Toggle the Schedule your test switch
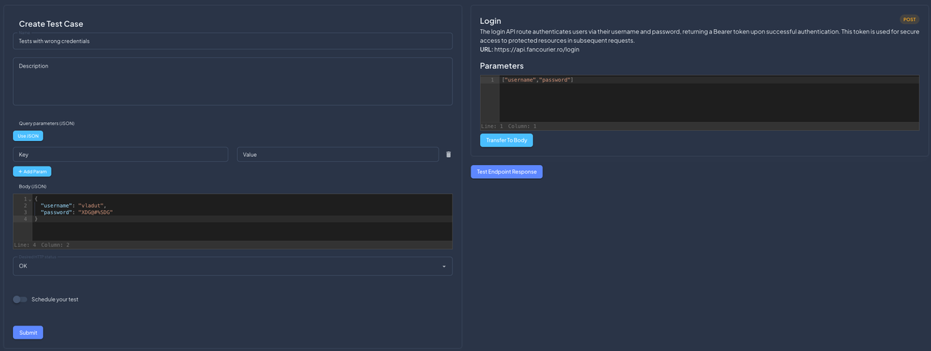Viewport: 931px width, 351px height. (x=20, y=299)
